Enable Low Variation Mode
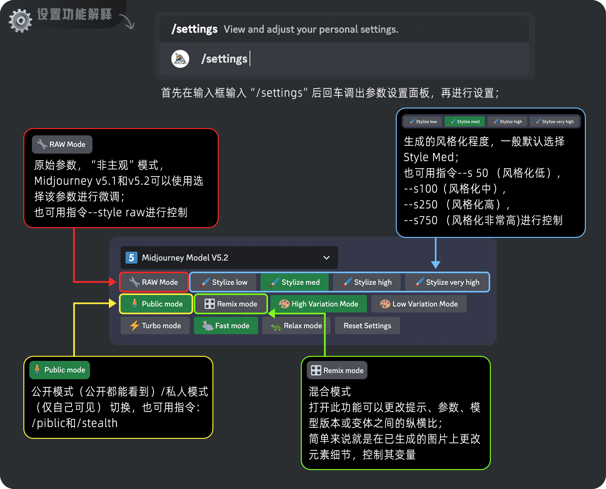The width and height of the screenshot is (606, 489). point(419,304)
